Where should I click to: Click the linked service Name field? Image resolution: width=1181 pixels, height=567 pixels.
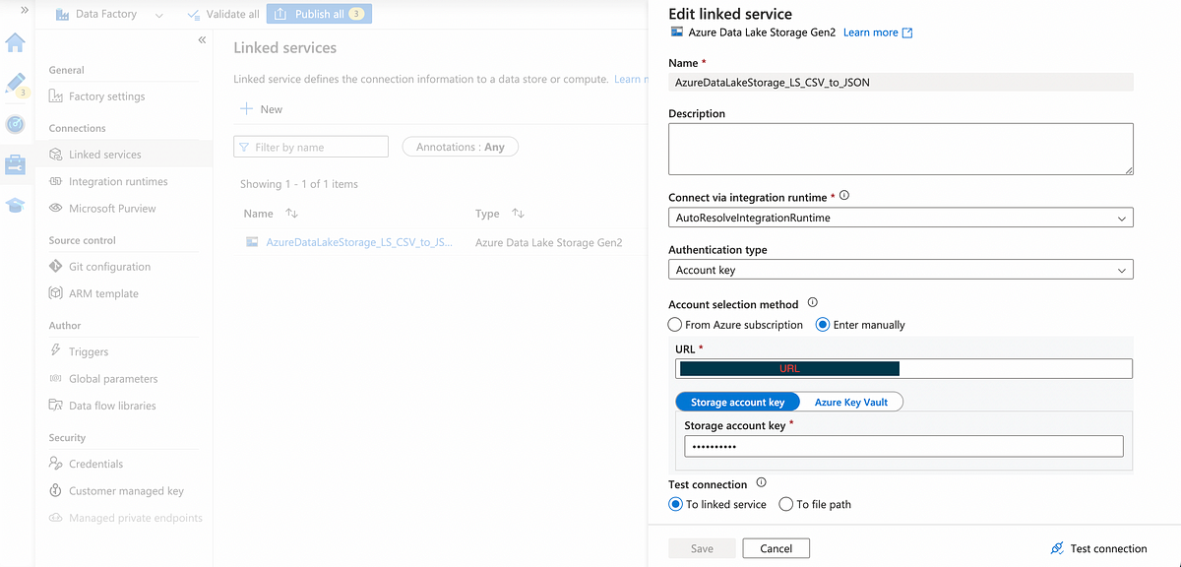pyautogui.click(x=901, y=83)
